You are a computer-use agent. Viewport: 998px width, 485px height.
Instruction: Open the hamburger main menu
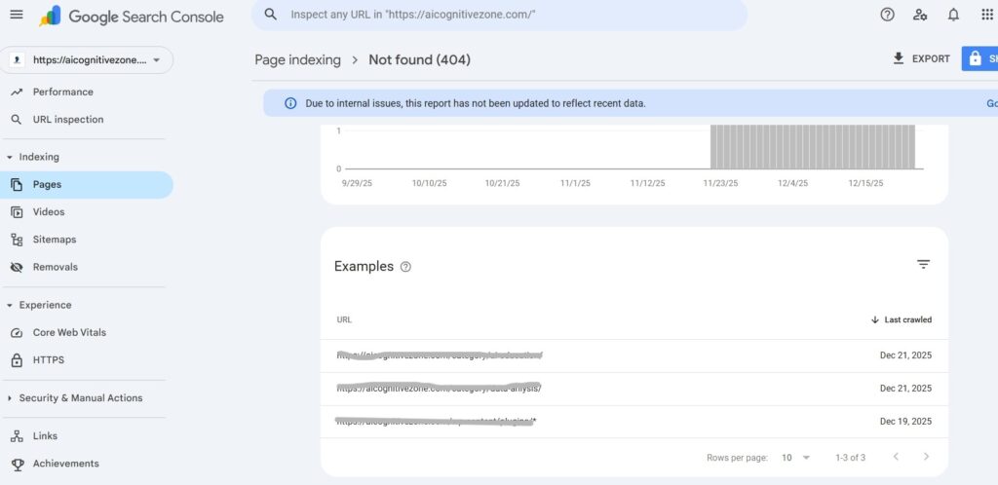[x=16, y=15]
